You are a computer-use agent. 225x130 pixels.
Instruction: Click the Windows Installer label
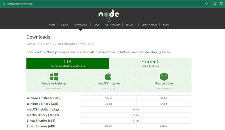click(x=54, y=83)
